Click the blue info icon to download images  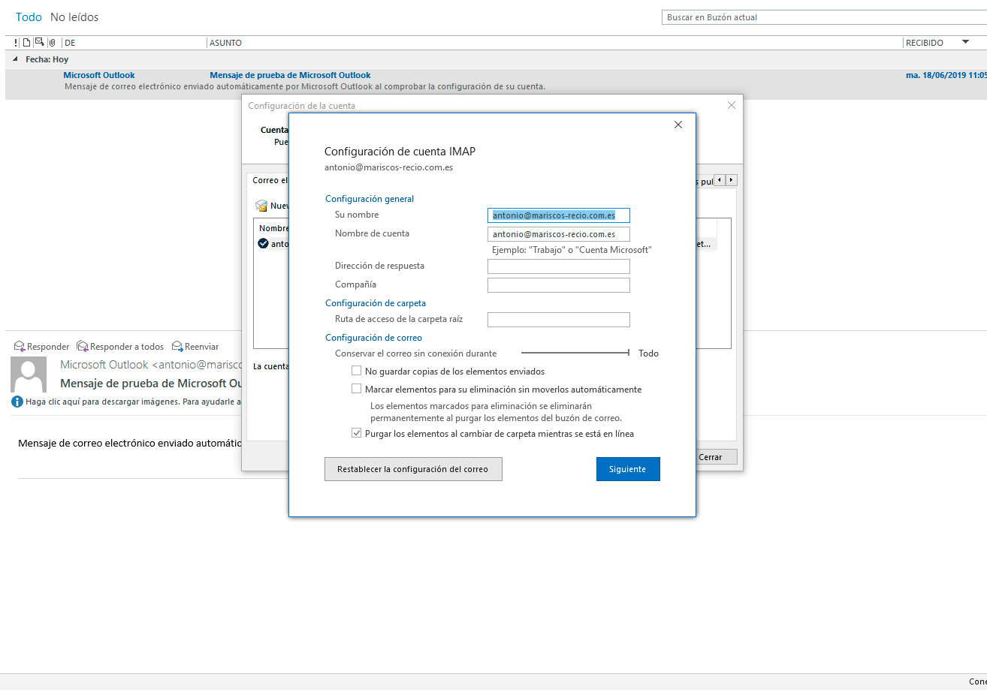pos(17,402)
